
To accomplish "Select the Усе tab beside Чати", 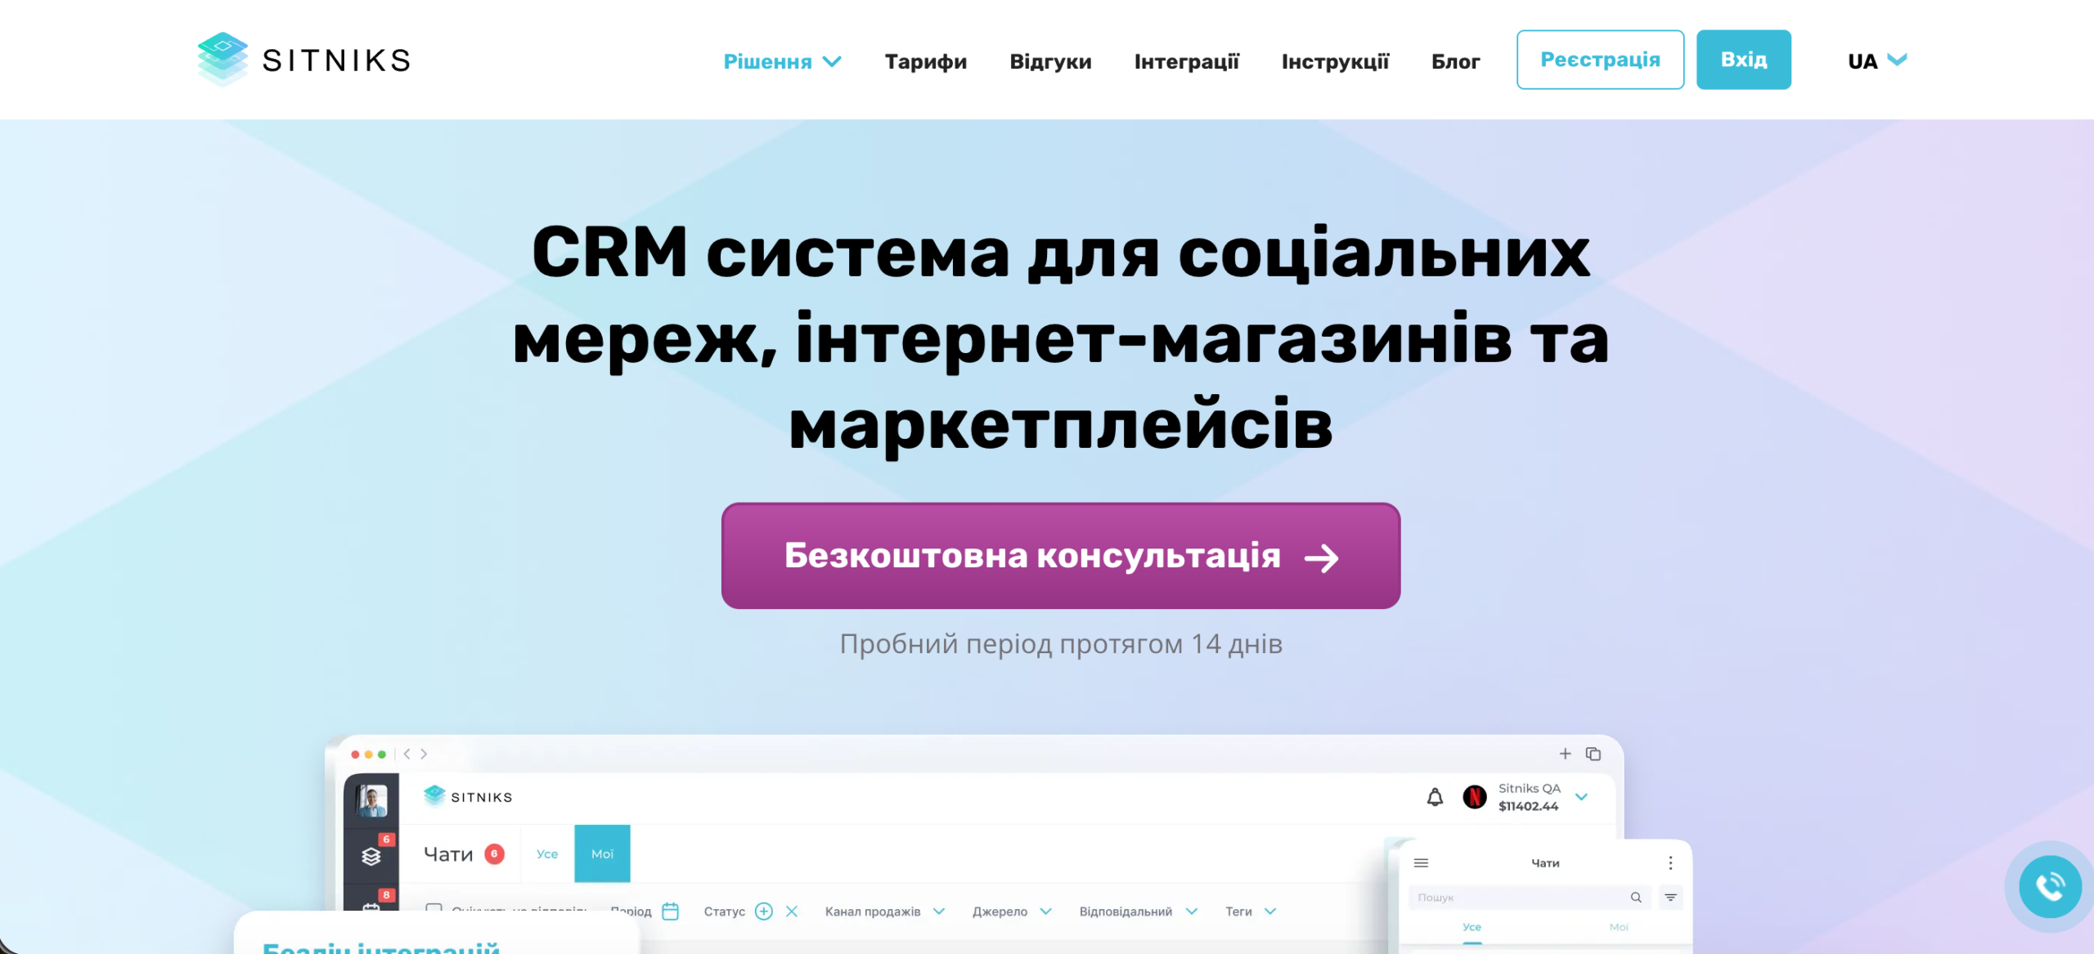I will (x=547, y=853).
